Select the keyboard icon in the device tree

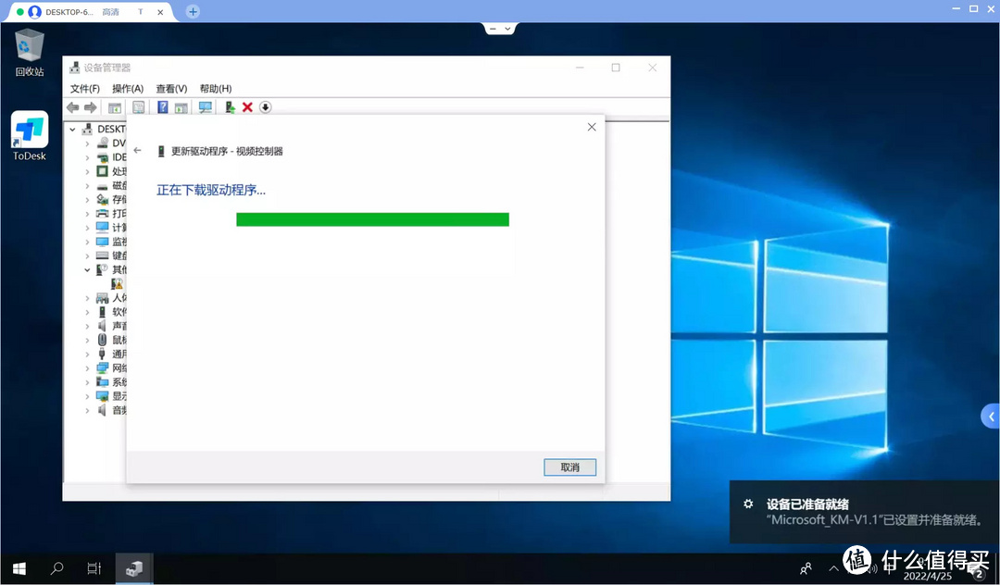click(102, 255)
